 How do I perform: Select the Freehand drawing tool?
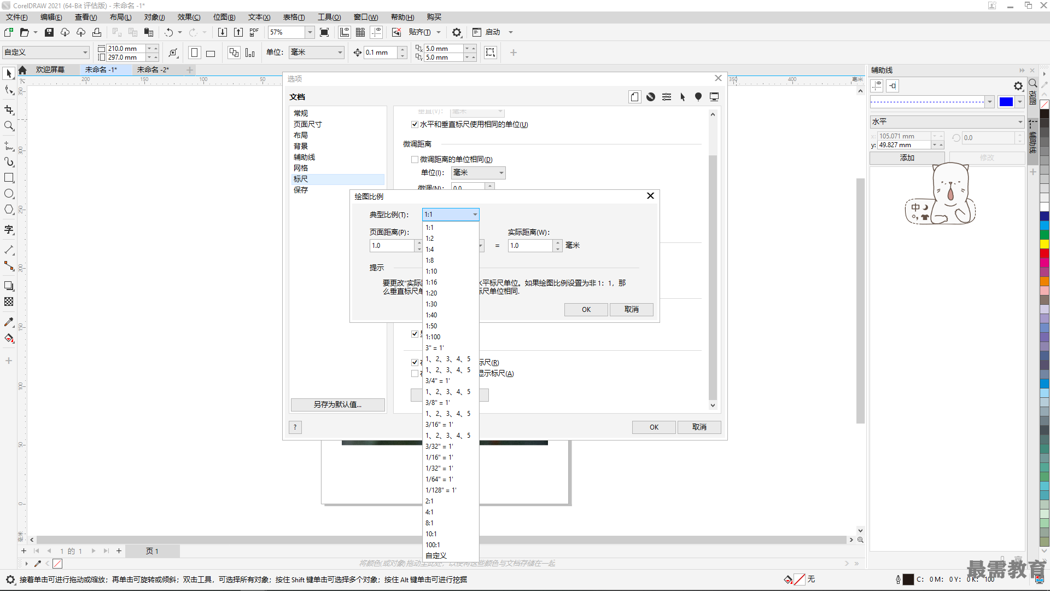pyautogui.click(x=9, y=146)
